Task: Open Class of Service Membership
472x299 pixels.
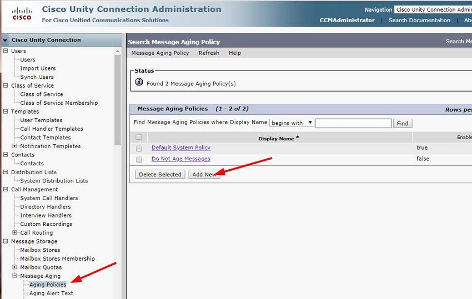Action: (59, 103)
